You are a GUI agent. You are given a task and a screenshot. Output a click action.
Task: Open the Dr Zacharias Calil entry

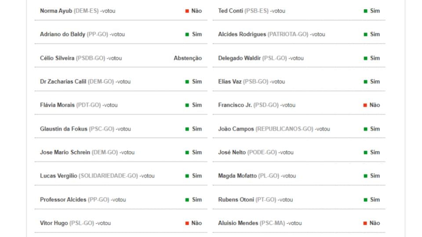(x=63, y=82)
